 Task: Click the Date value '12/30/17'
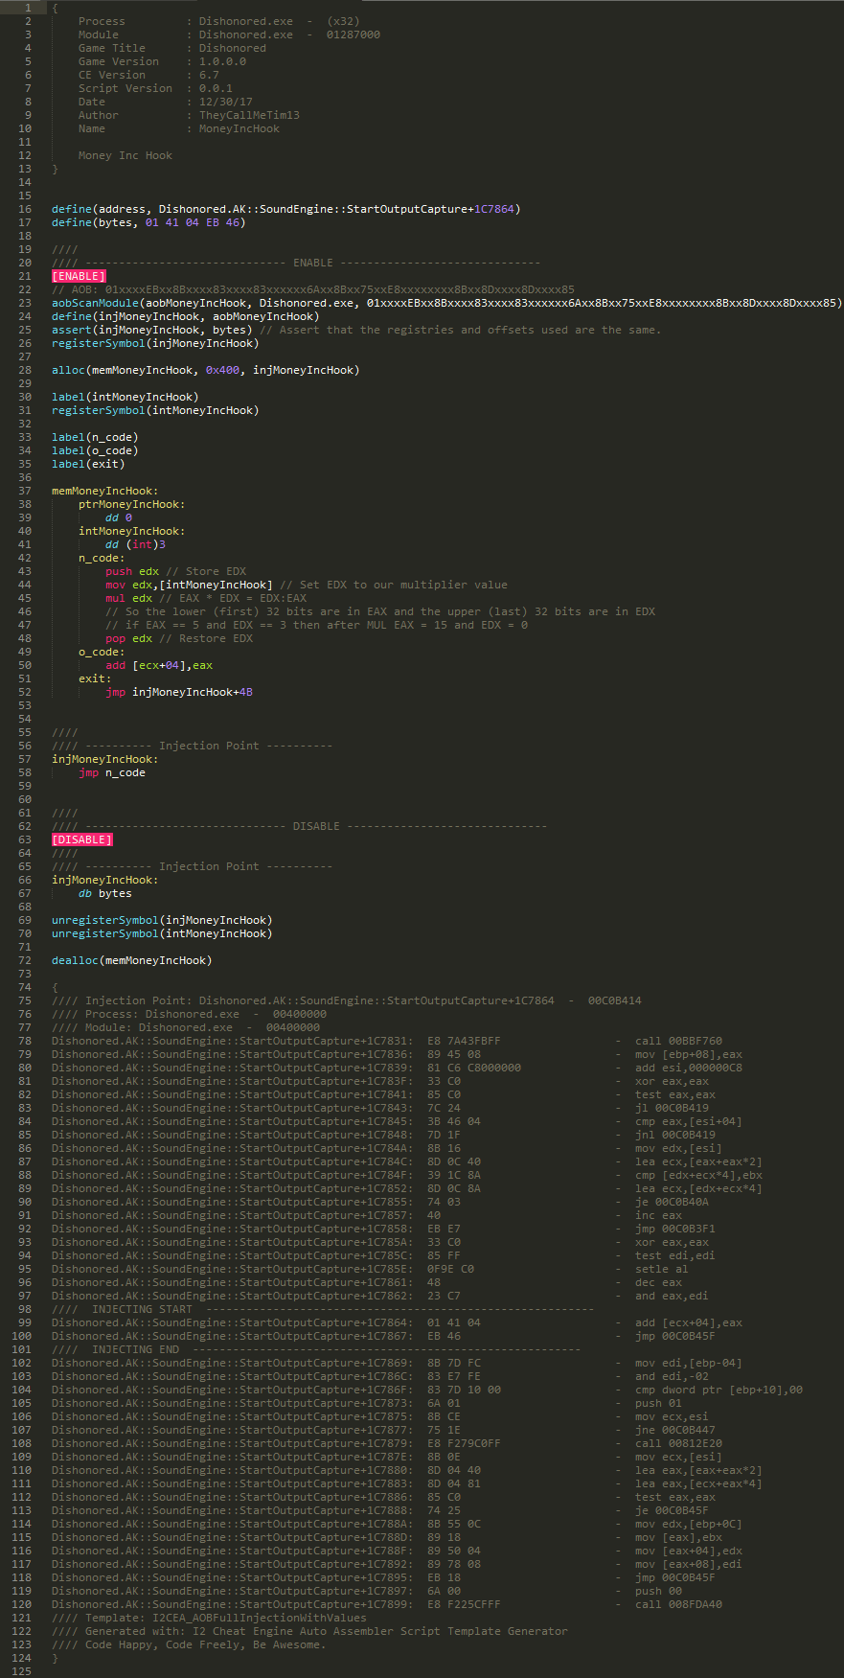(226, 102)
